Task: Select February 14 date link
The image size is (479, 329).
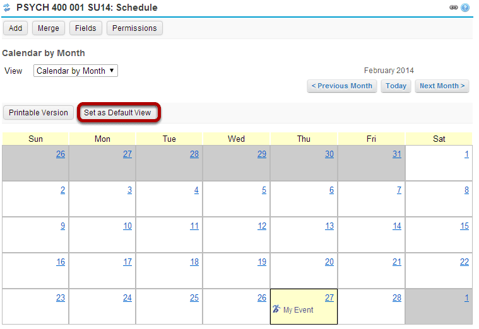Action: click(x=397, y=226)
